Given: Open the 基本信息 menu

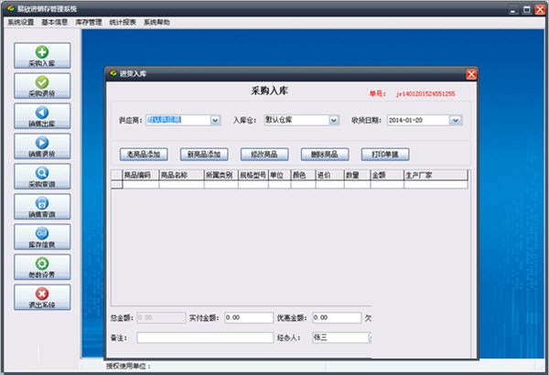Looking at the screenshot, I should tap(55, 23).
